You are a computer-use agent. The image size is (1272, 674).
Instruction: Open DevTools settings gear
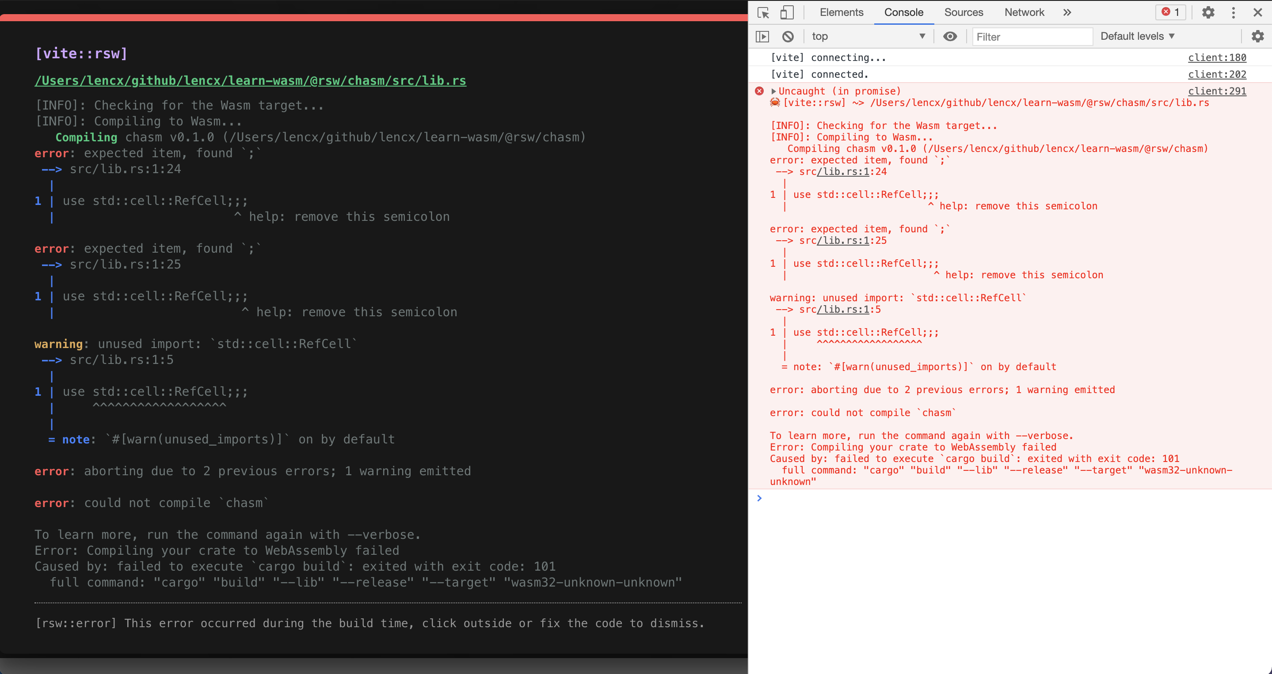[1208, 12]
